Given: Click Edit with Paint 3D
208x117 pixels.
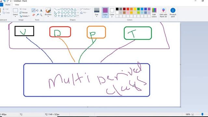Looking at the screenshot, I should (x=163, y=13).
